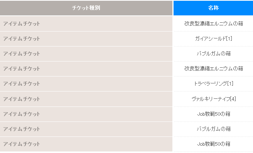This screenshot has width=253, height=153.
Task: Click アイテムチケット cell beside second 改良型濃縮エルニウムの箱
Action: tap(86, 69)
